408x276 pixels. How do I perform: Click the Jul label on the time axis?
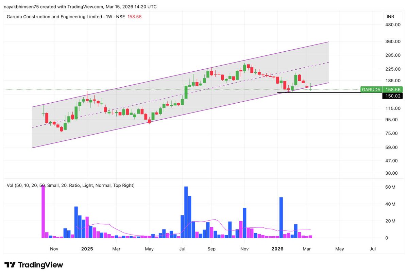coord(373,249)
